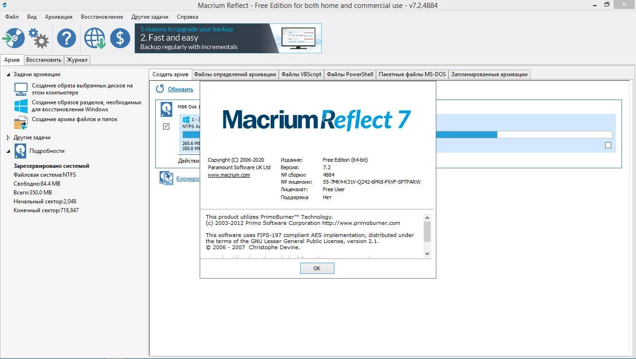Switch to the Восстановить tab
This screenshot has height=359, width=636.
(43, 60)
